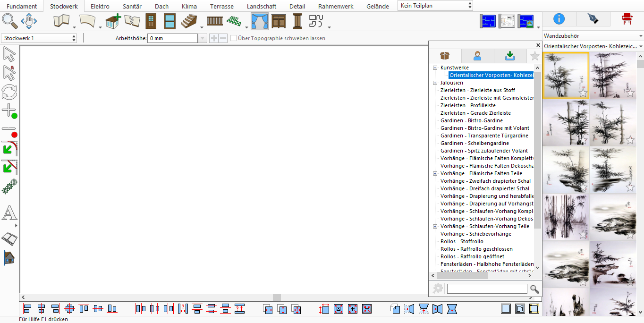The image size is (644, 323).
Task: Choose the door tool icon
Action: [151, 21]
